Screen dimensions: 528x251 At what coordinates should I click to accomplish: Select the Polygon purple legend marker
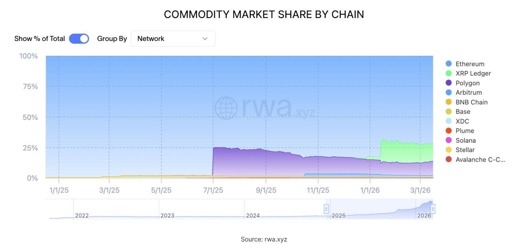click(x=448, y=83)
